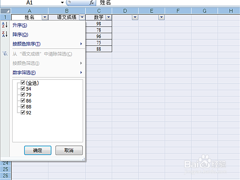Select cell with math score 75
The image size is (240, 180).
point(99,43)
